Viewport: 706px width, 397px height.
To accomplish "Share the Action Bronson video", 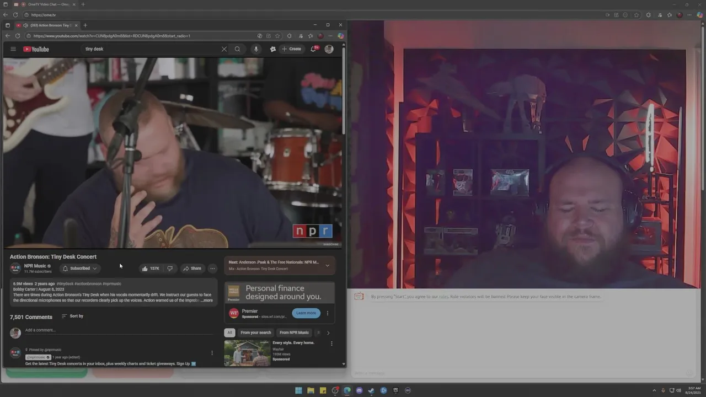I will click(x=192, y=269).
